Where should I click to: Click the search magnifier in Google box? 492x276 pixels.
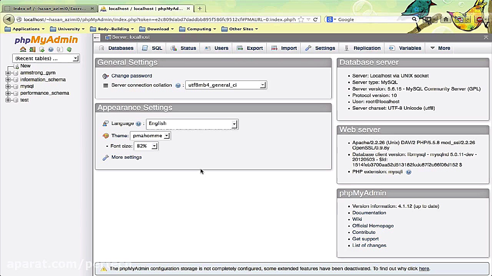414,20
